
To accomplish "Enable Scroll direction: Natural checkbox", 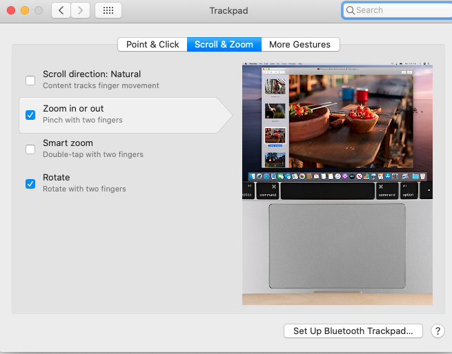I will tap(30, 81).
